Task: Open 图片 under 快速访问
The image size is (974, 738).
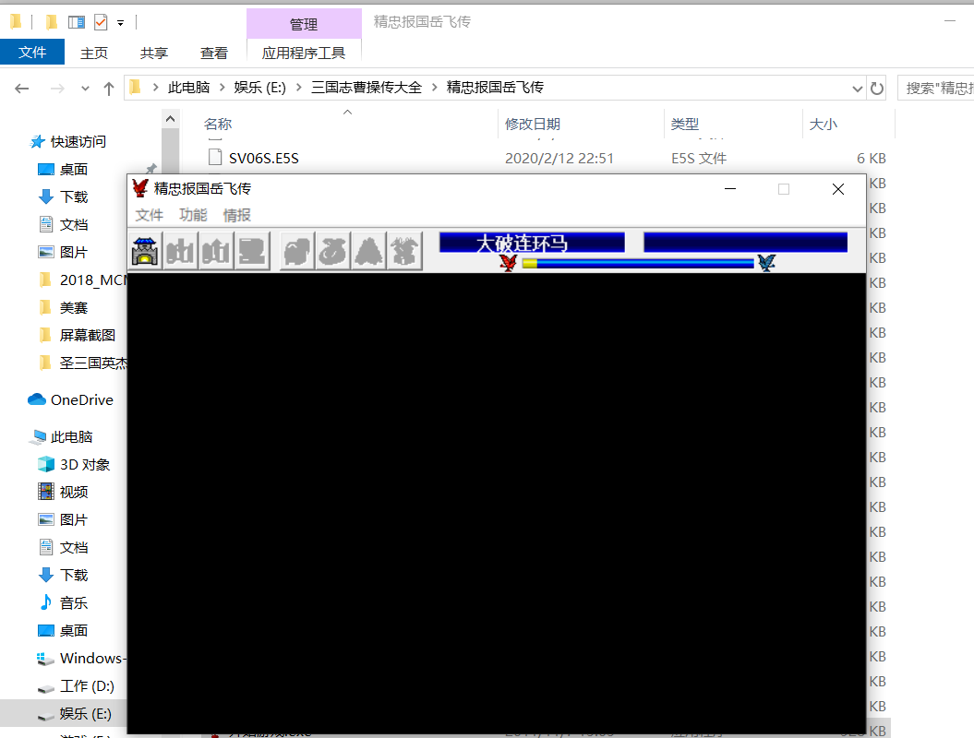Action: tap(73, 253)
